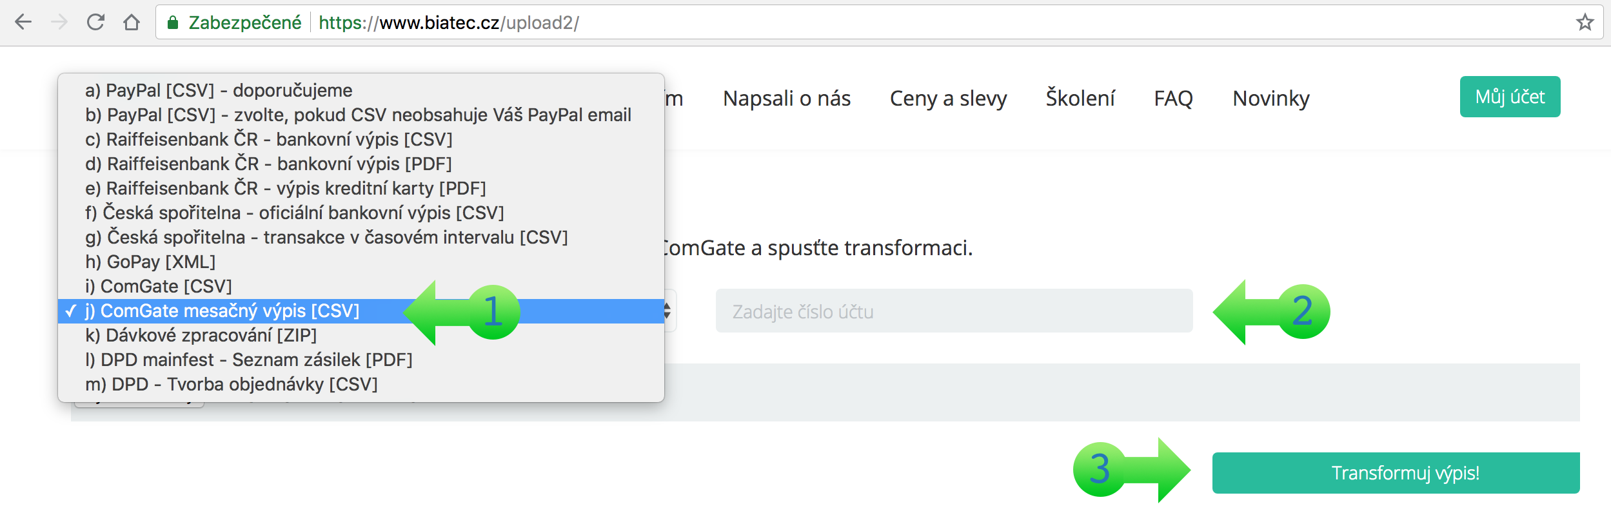Click the browser forward arrow
The image size is (1611, 531).
pyautogui.click(x=59, y=23)
